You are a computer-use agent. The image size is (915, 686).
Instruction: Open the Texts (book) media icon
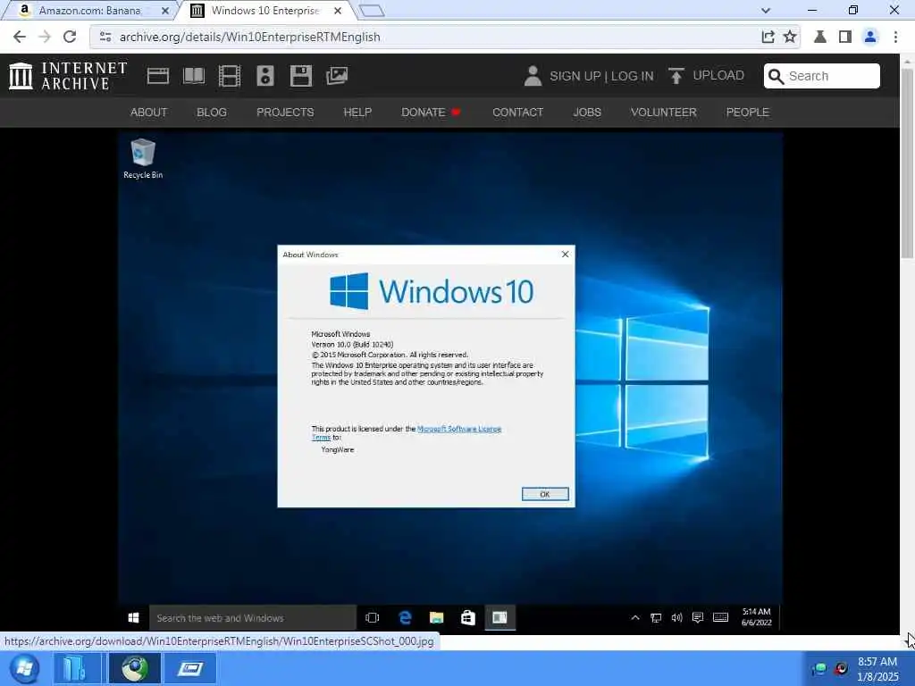[194, 76]
